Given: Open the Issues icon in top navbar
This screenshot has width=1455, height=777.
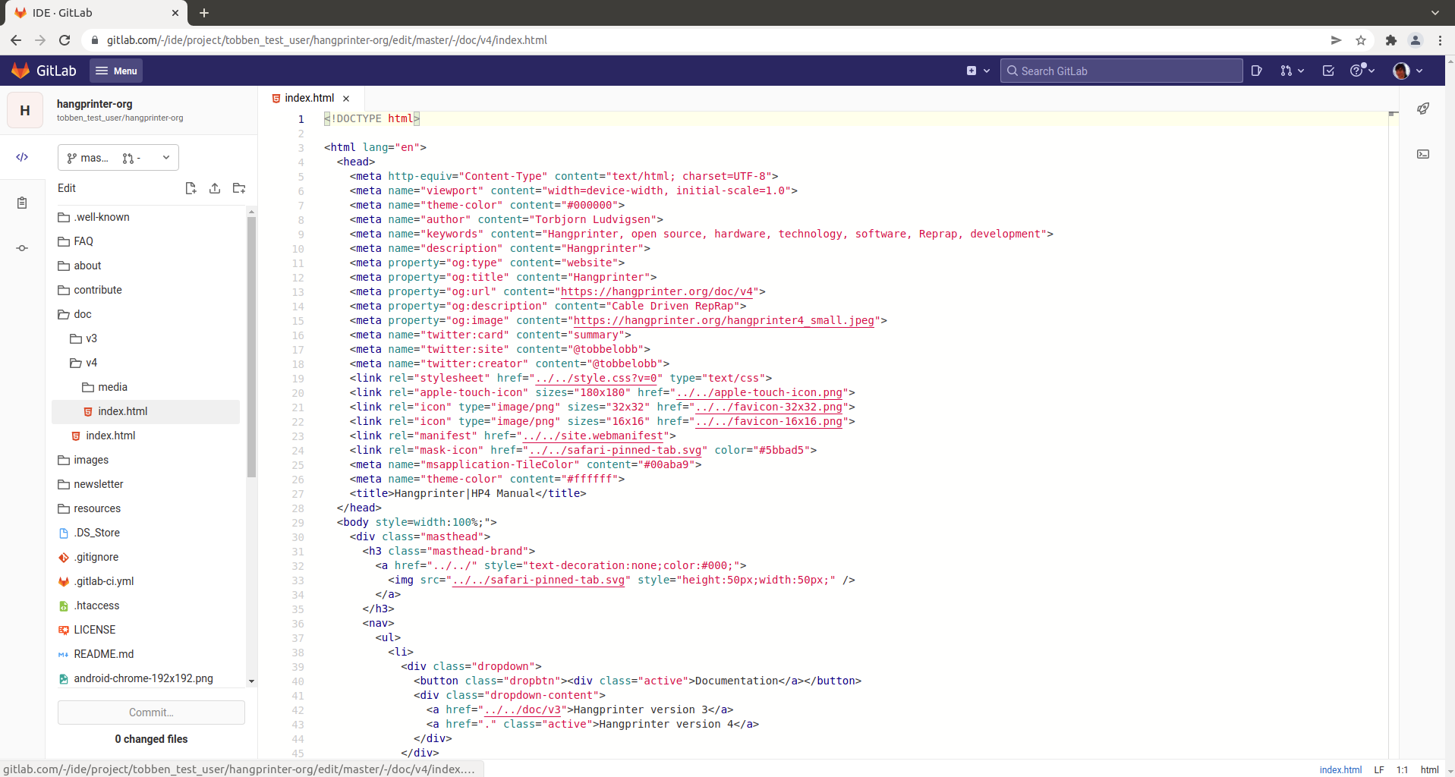Looking at the screenshot, I should click(1257, 71).
